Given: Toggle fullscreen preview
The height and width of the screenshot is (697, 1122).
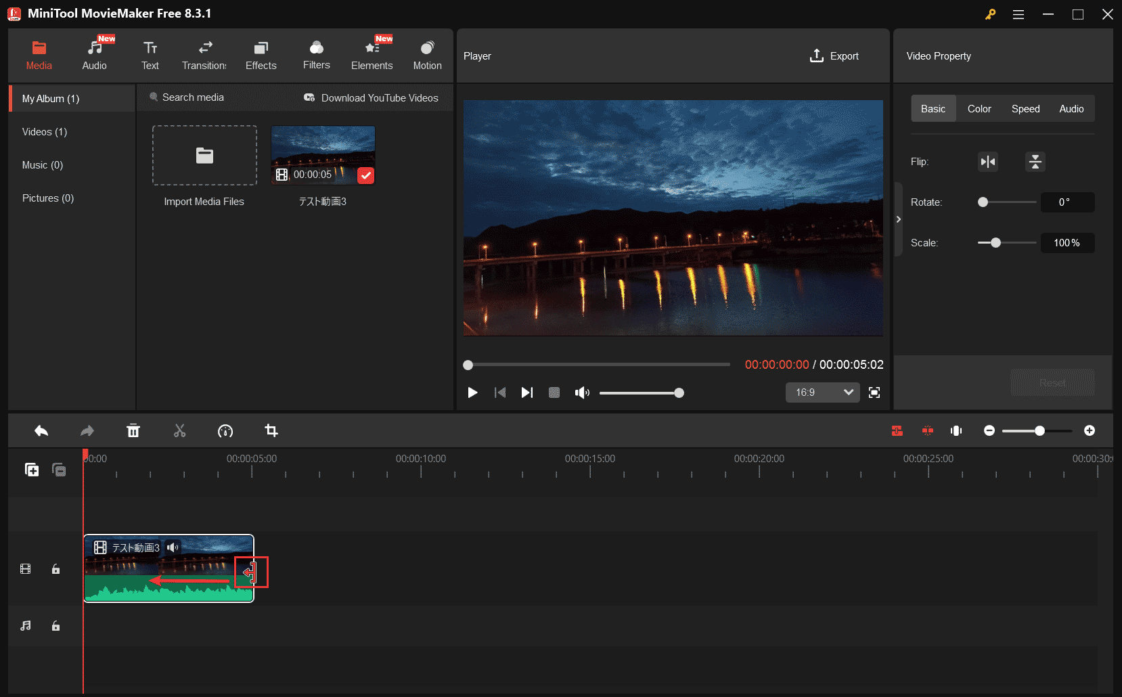Looking at the screenshot, I should click(x=874, y=392).
